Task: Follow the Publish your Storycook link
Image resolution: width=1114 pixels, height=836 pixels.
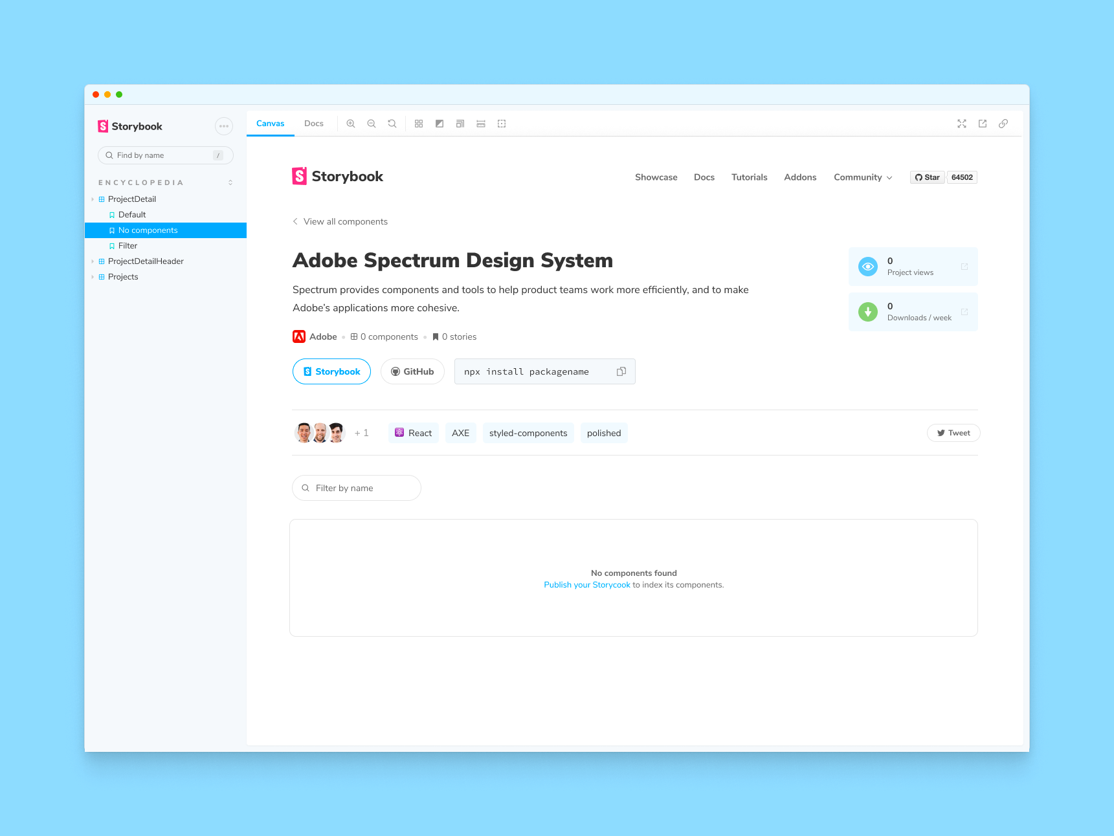Action: point(587,585)
